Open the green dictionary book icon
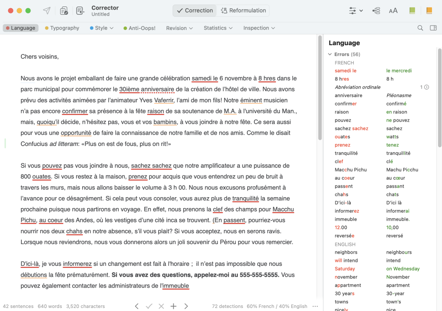This screenshot has width=442, height=311. click(x=412, y=11)
